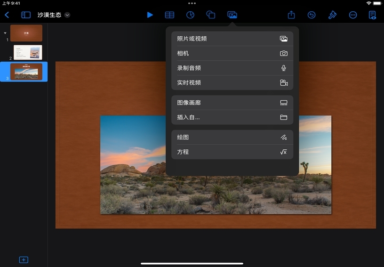Play the slideshow

[x=150, y=15]
